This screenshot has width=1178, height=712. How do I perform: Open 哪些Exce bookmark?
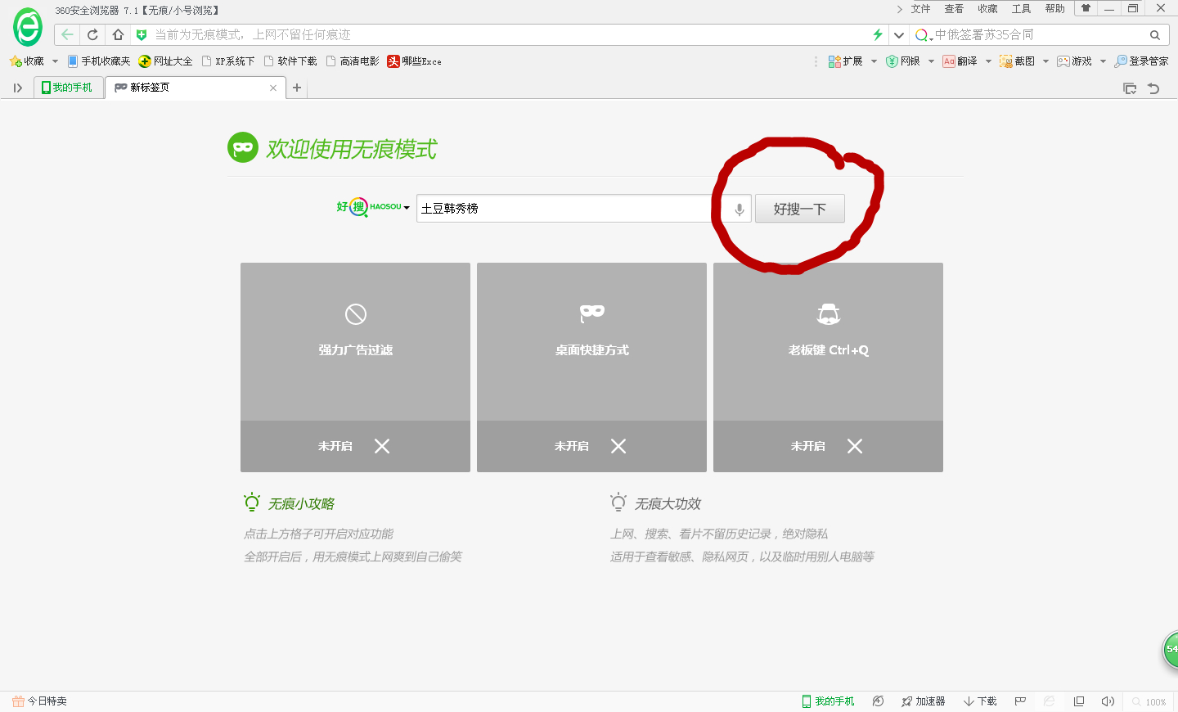point(414,61)
